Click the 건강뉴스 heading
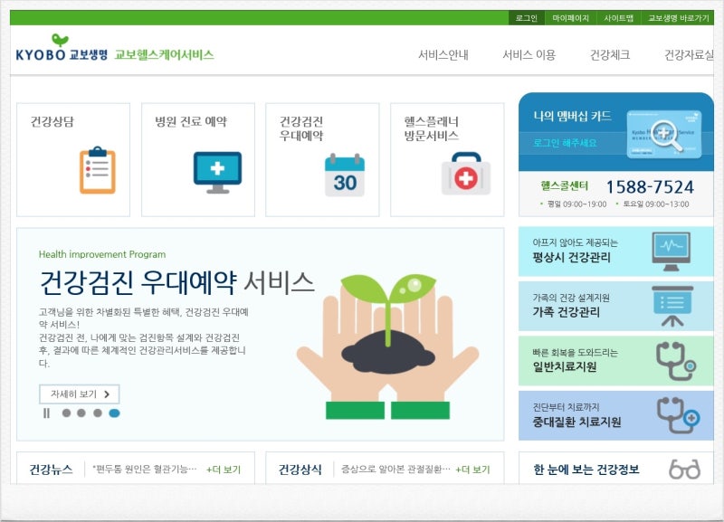This screenshot has height=522, width=724. pyautogui.click(x=52, y=470)
